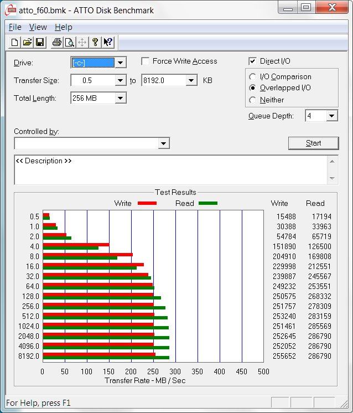Image resolution: width=353 pixels, height=413 pixels.
Task: Click the 32.0 read value 245567
Action: 320,276
